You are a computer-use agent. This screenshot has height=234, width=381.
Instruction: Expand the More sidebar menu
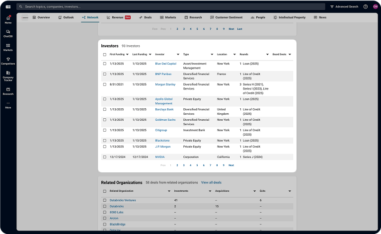point(8,105)
